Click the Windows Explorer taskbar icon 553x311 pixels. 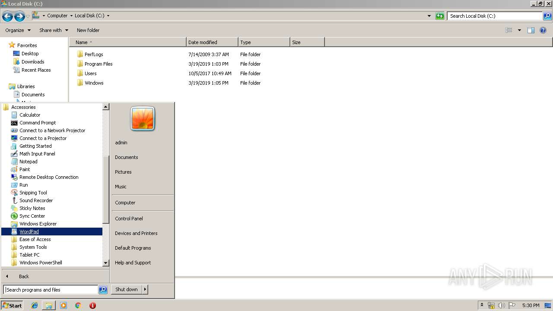click(49, 305)
